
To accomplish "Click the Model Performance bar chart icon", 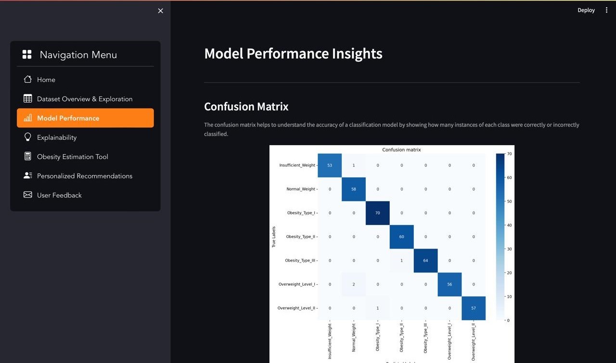I will coord(28,118).
